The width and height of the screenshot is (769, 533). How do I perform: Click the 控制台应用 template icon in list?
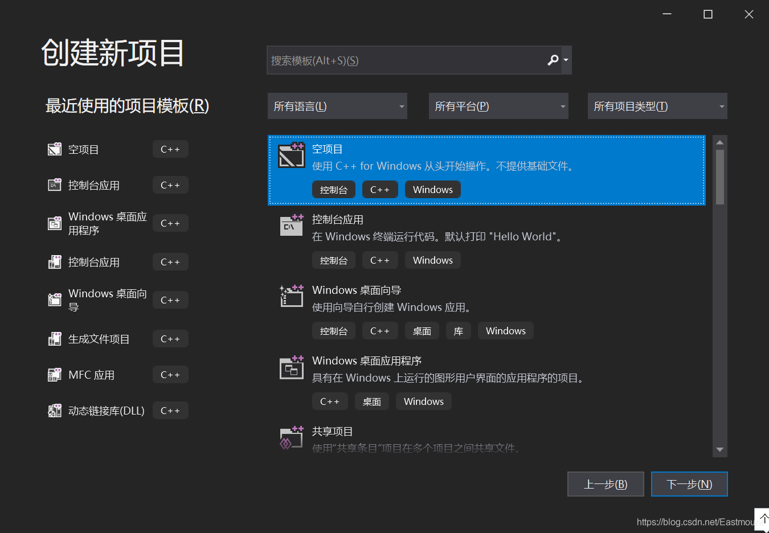[292, 225]
